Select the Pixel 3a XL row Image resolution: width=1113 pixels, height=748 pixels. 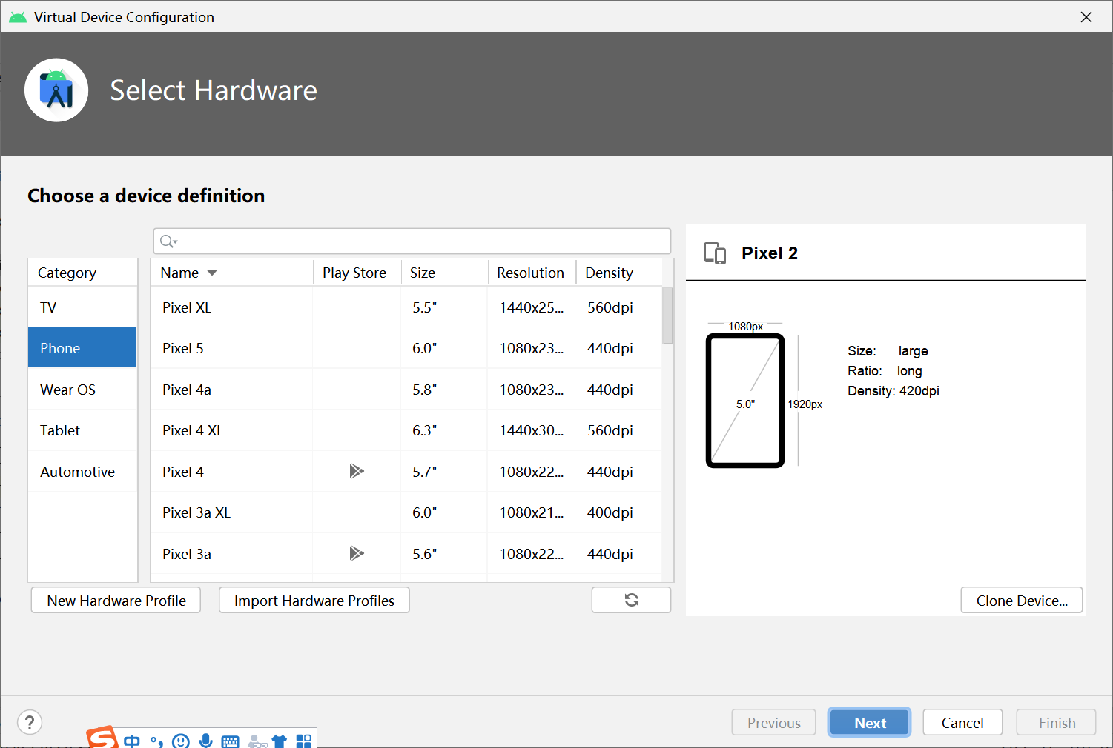click(x=406, y=512)
